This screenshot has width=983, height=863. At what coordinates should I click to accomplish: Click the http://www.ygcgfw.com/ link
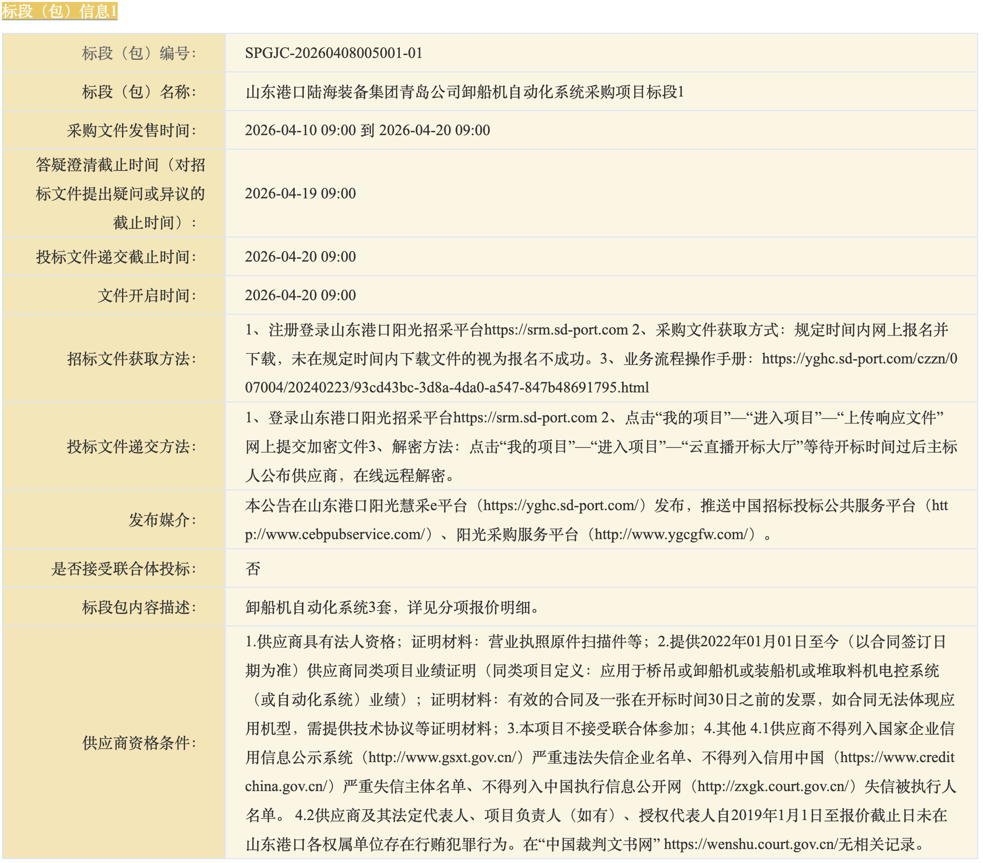click(x=671, y=534)
